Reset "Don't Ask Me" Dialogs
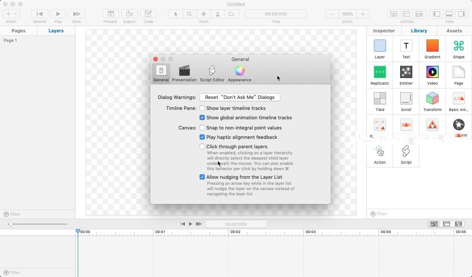The image size is (472, 277). click(240, 97)
